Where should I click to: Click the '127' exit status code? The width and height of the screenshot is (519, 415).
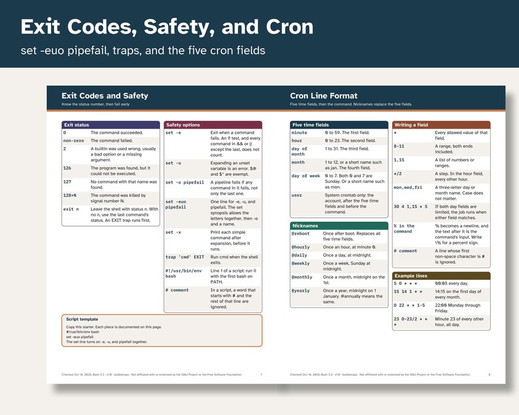pyautogui.click(x=67, y=182)
